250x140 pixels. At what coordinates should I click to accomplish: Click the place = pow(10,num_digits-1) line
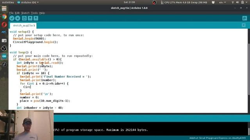(45, 101)
